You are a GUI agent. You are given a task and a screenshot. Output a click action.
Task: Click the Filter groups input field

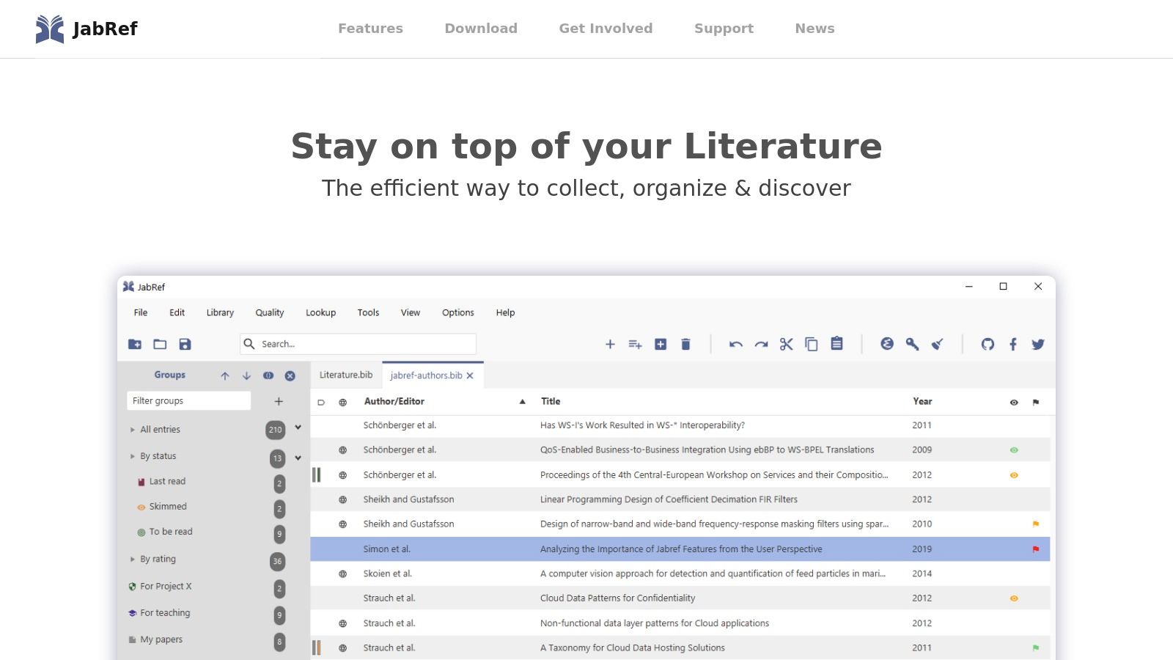click(188, 401)
